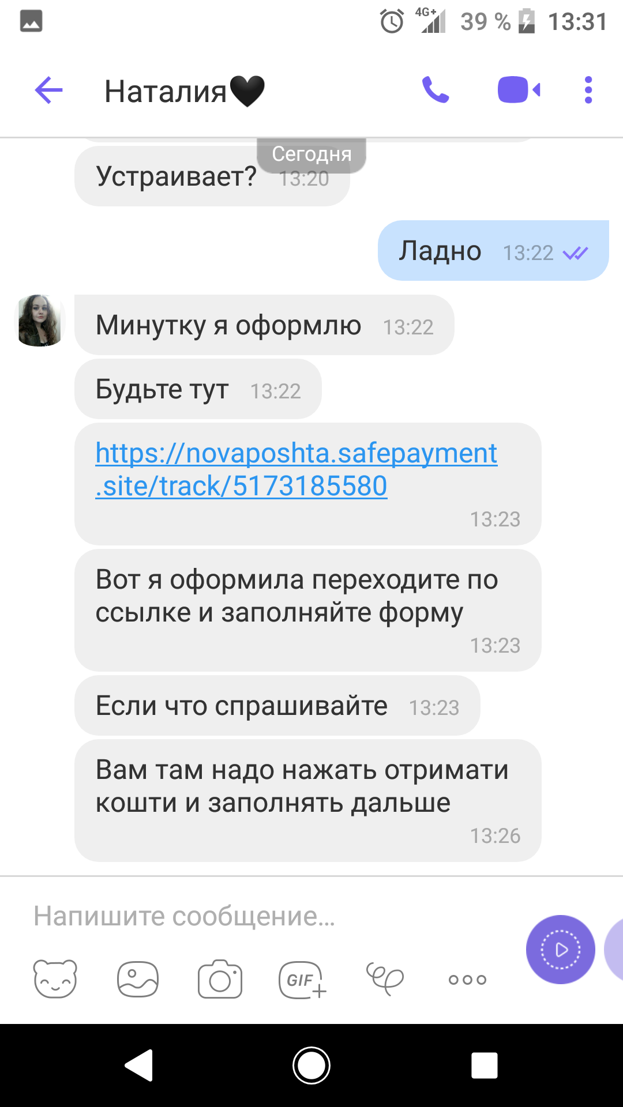Open the camera icon below message field
This screenshot has width=623, height=1107.
220,979
